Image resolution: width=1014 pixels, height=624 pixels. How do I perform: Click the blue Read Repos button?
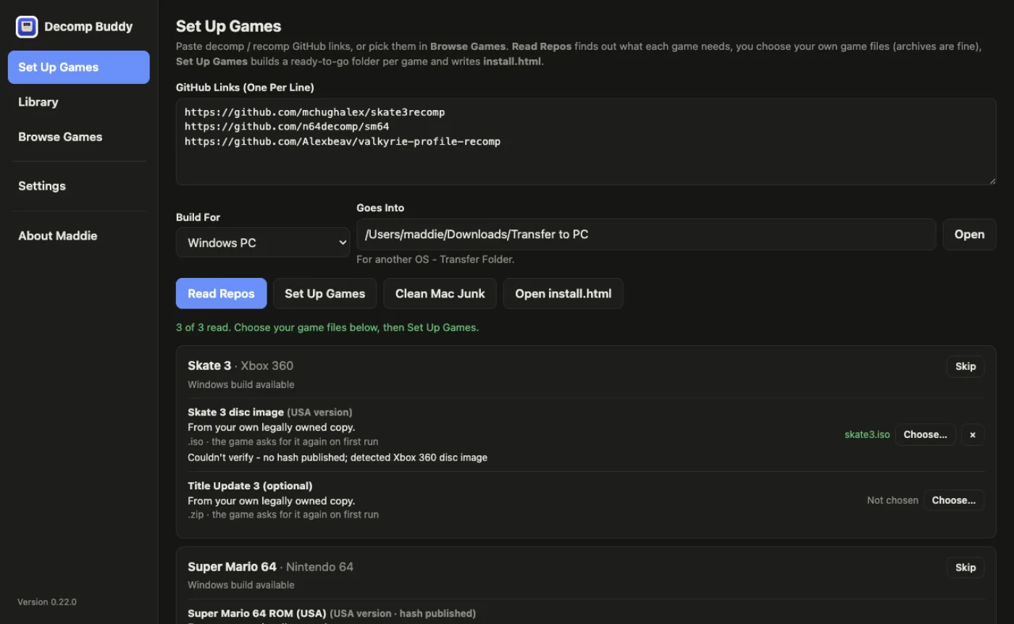(x=221, y=293)
